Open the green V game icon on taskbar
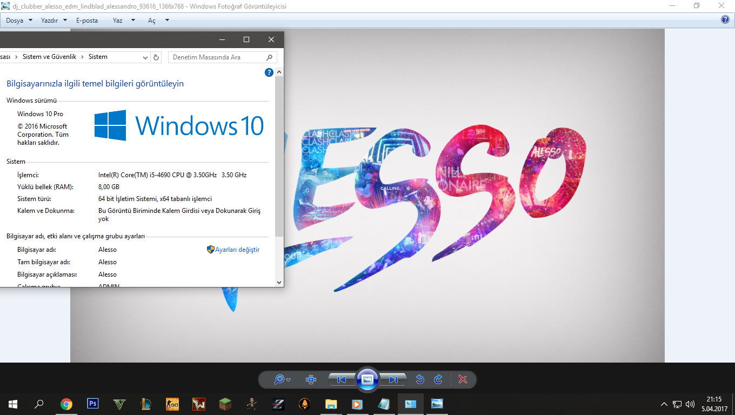 click(119, 404)
